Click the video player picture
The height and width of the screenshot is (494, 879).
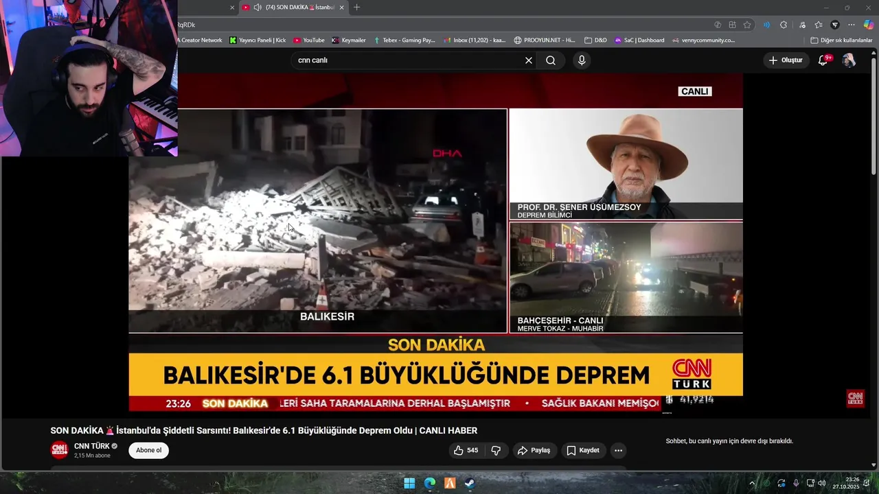(x=435, y=243)
